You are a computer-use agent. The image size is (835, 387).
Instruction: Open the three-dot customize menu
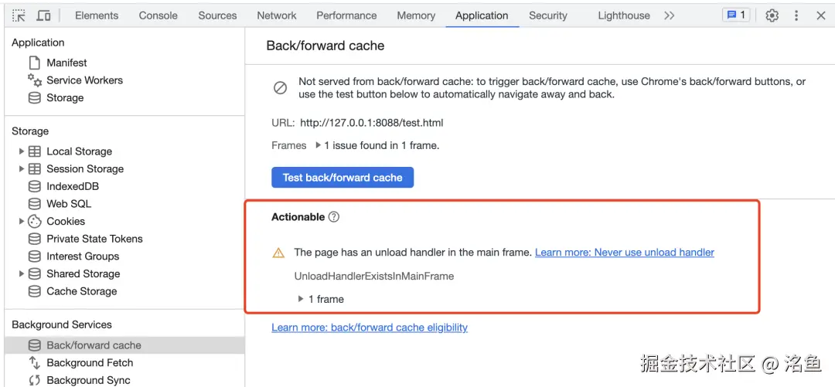[796, 15]
